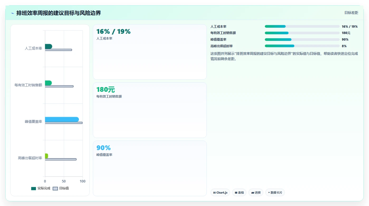Click the 90% value in progress list
Viewport: 369px width, 206px height.
click(x=345, y=40)
